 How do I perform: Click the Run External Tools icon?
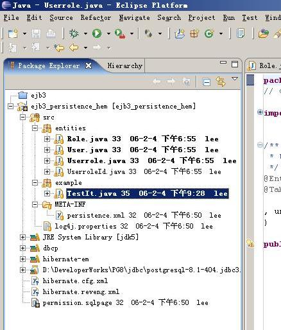(120, 34)
